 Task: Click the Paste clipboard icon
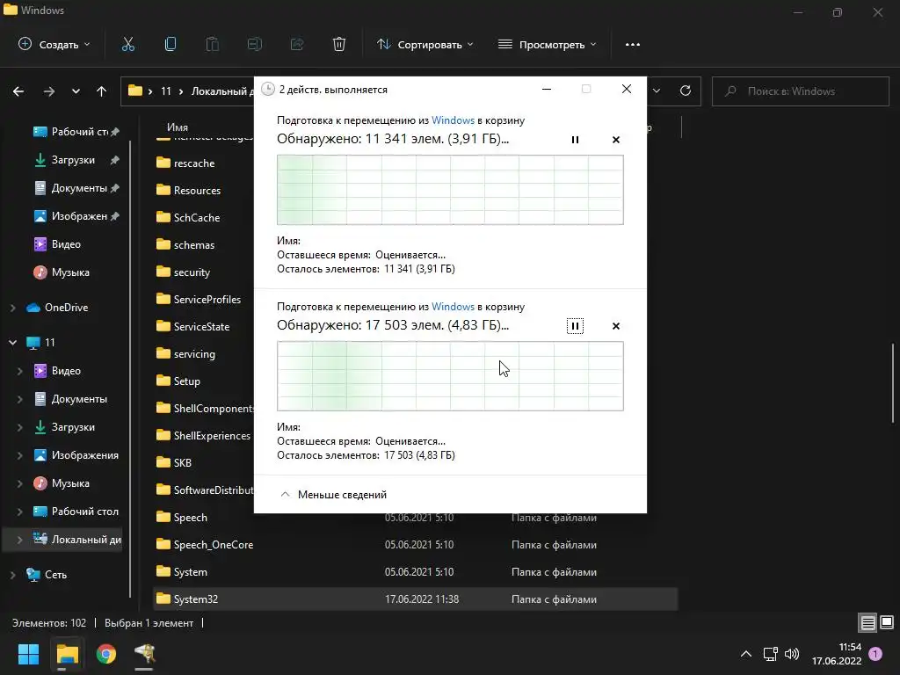click(x=213, y=44)
